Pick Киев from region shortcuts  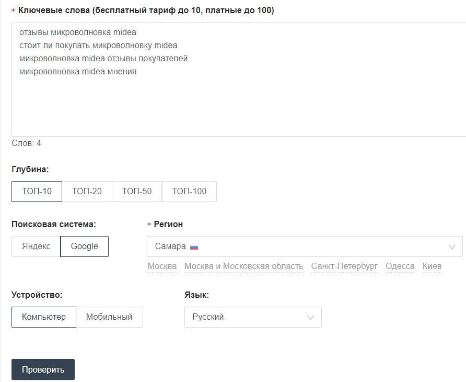(x=432, y=266)
